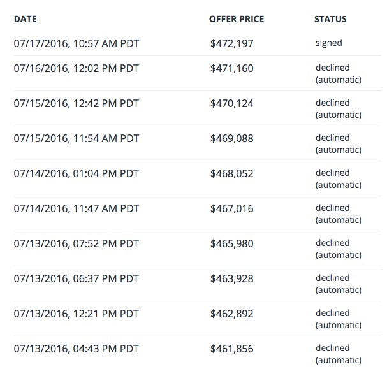Click the STATUS column header
Viewport: 387px width, 390px height.
coord(330,19)
